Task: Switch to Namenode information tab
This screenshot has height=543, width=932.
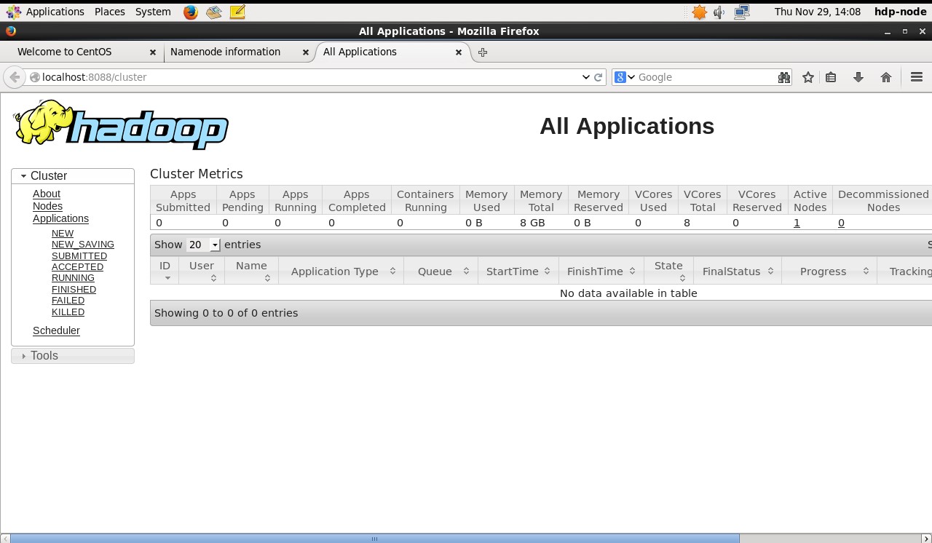Action: [x=240, y=52]
